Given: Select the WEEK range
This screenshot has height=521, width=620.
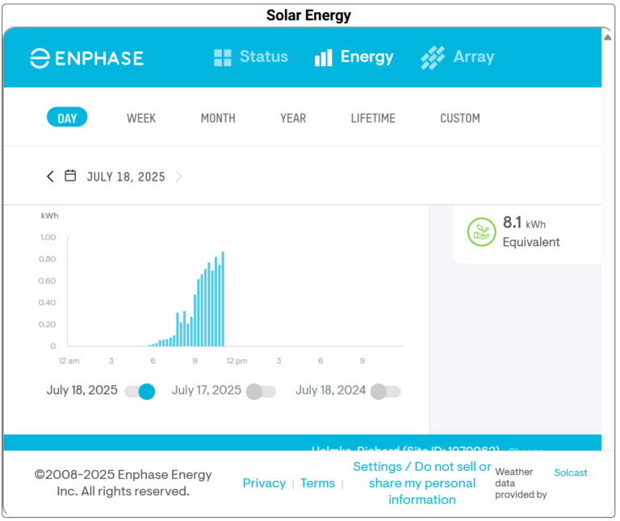Looking at the screenshot, I should click(141, 118).
